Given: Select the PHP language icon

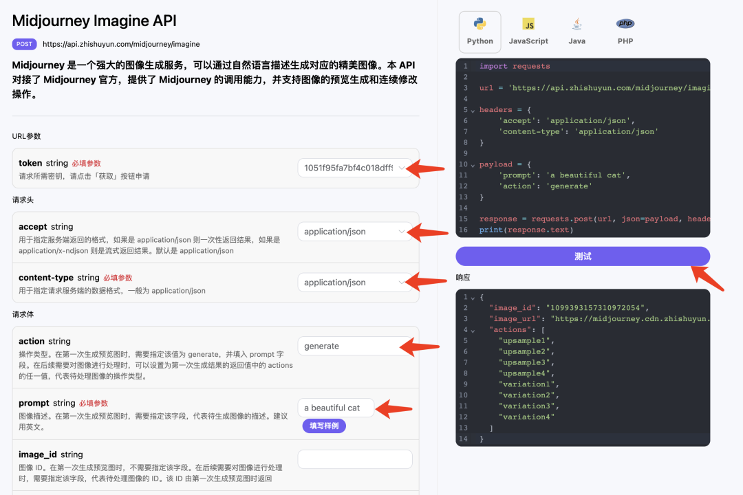Looking at the screenshot, I should click(625, 23).
